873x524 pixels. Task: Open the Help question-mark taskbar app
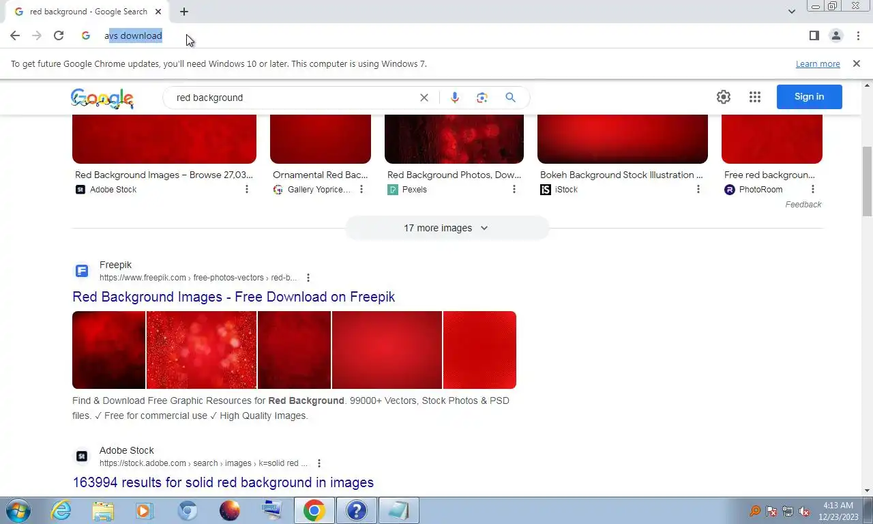(356, 510)
